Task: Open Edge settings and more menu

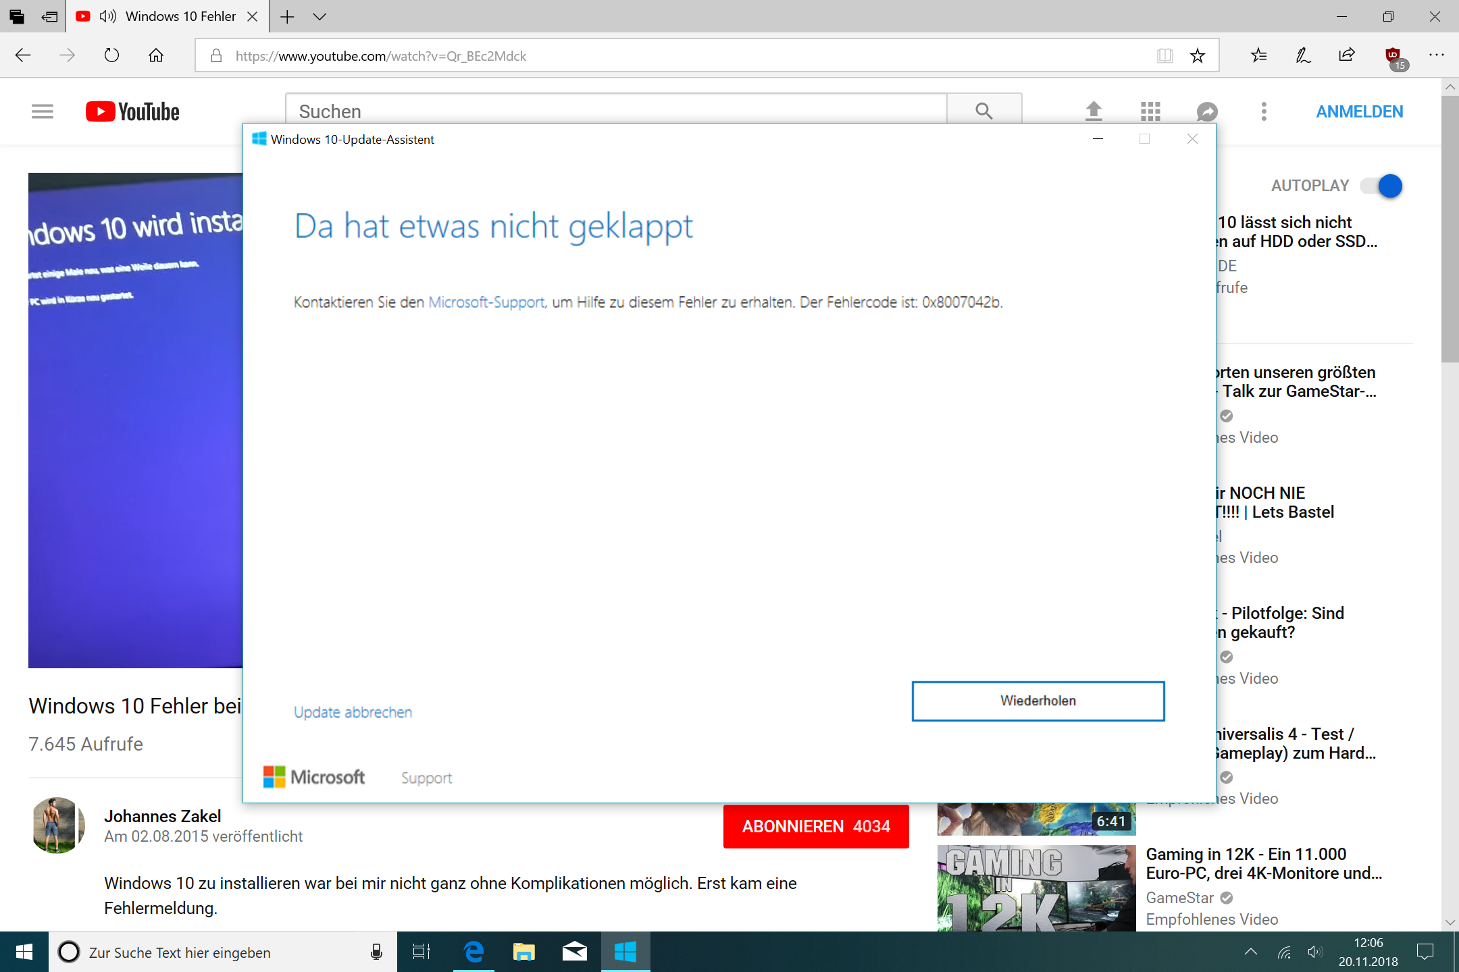Action: point(1437,55)
